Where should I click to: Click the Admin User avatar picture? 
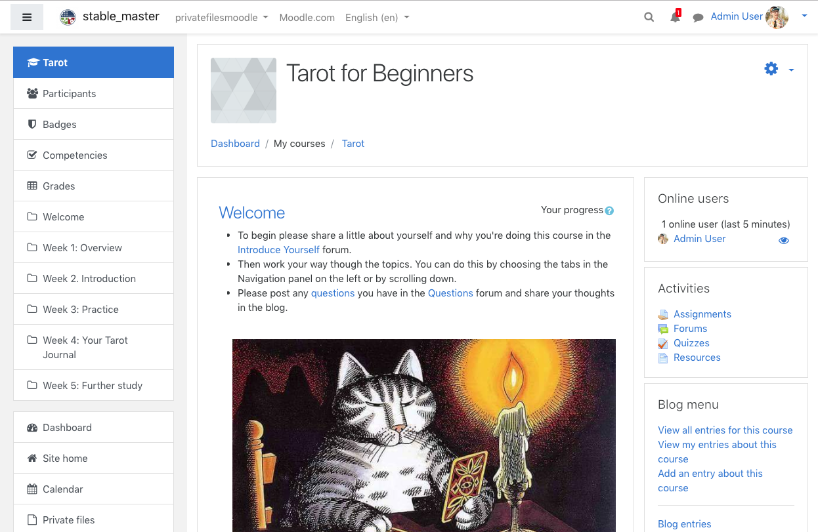point(777,17)
